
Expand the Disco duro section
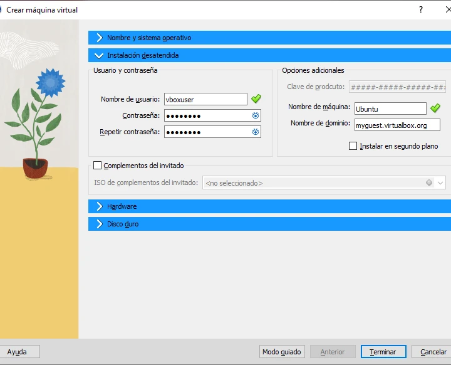pyautogui.click(x=269, y=224)
